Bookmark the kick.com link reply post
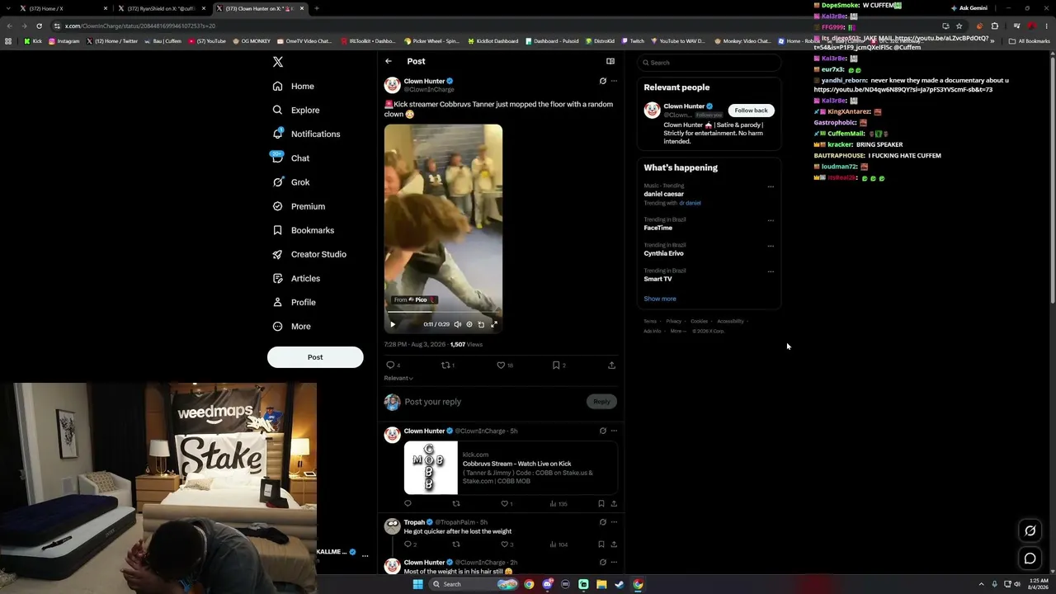Screen dimensions: 1056x594 coord(601,503)
